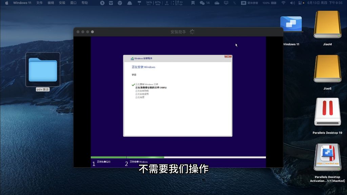Click the play-circle menu bar icon

[x=102, y=3]
